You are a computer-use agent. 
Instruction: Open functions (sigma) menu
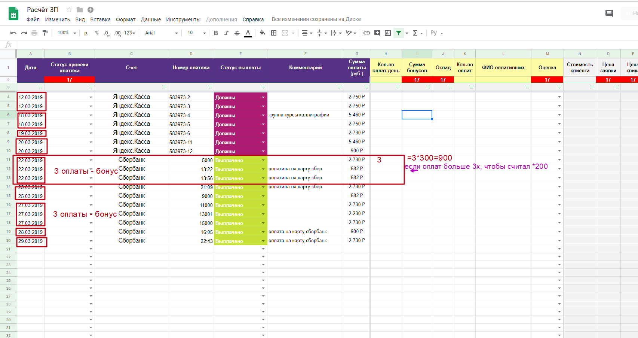(x=415, y=33)
